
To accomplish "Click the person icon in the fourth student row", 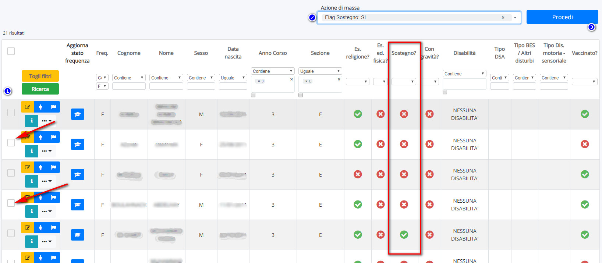I will pyautogui.click(x=40, y=198).
